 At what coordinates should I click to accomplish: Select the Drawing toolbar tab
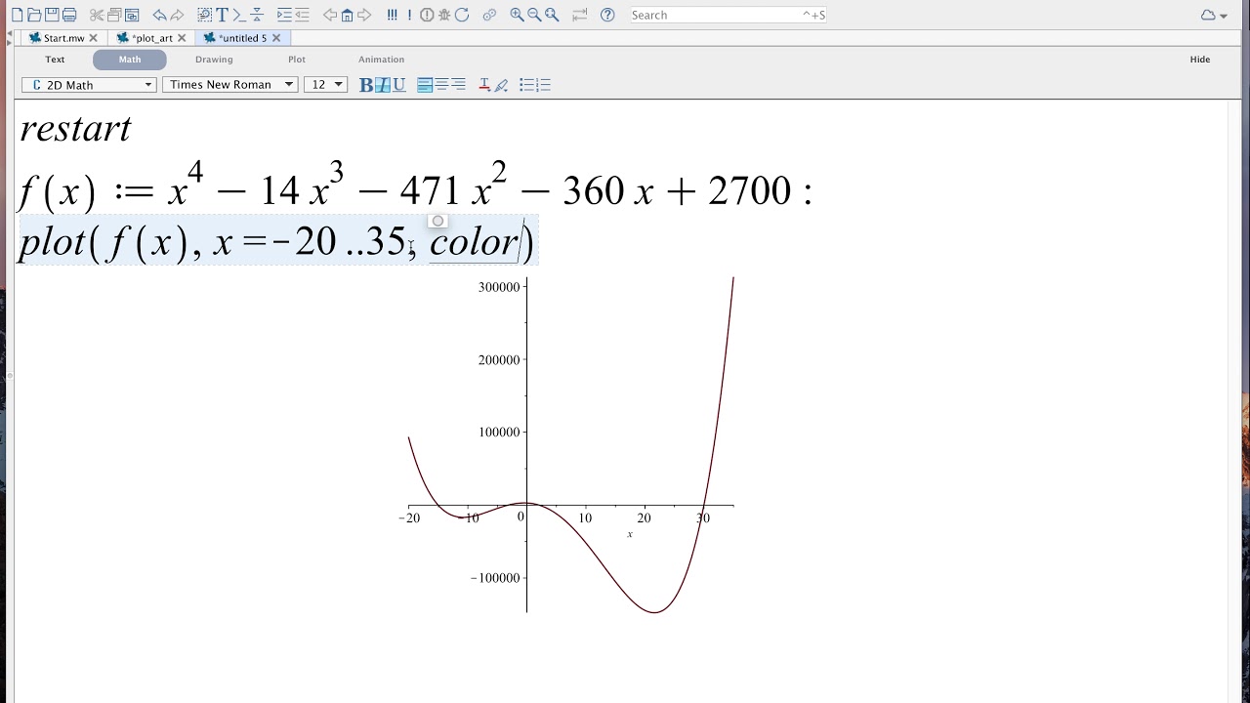coord(214,60)
